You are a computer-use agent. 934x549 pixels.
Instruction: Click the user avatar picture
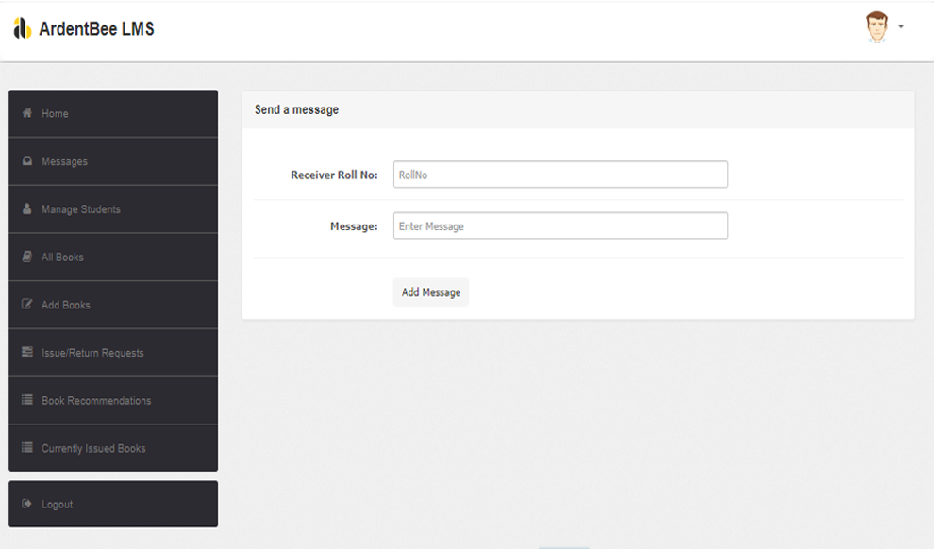pos(877,27)
